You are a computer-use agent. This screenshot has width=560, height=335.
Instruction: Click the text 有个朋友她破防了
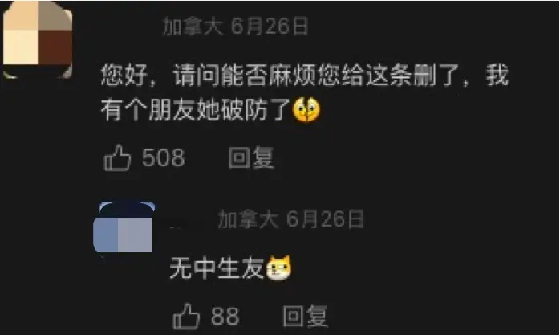click(x=196, y=109)
